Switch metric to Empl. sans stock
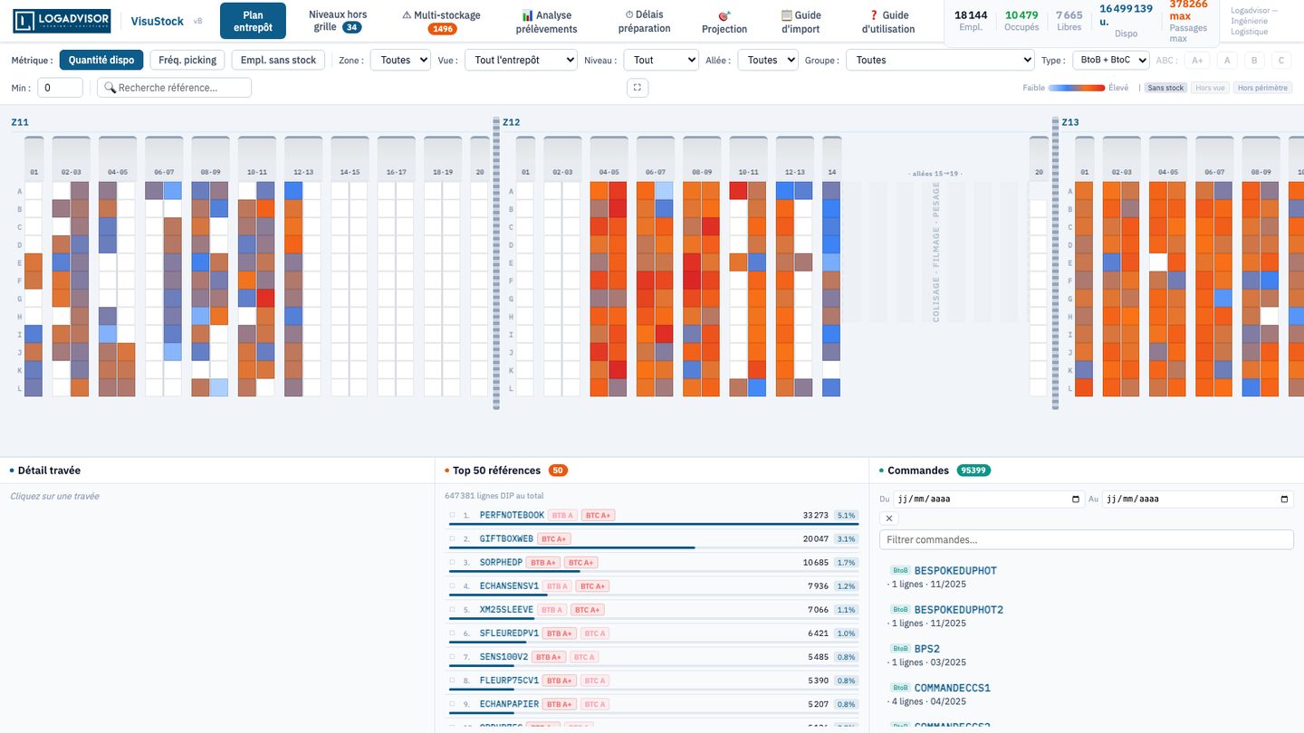The width and height of the screenshot is (1304, 733). coord(278,61)
